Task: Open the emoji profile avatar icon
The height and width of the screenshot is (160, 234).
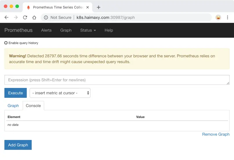Action: (218, 17)
